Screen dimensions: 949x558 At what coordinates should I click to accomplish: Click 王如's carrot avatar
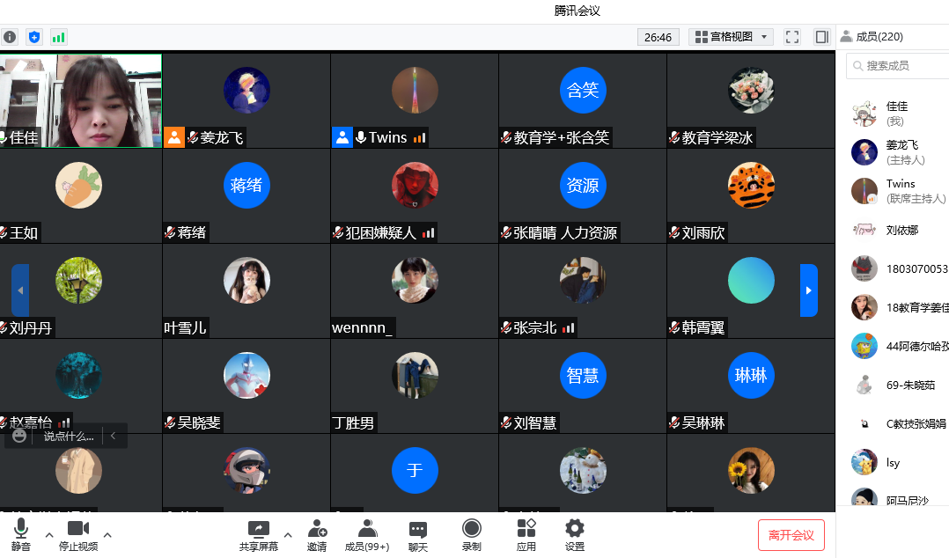[x=78, y=185]
